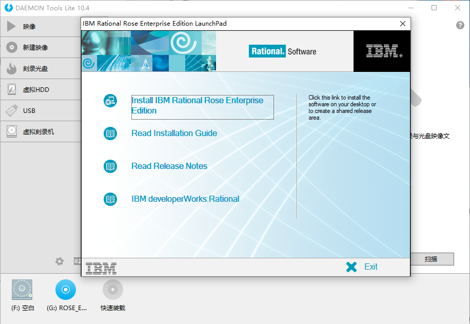
Task: Click book icon beside Read Installation Guide
Action: coord(110,134)
